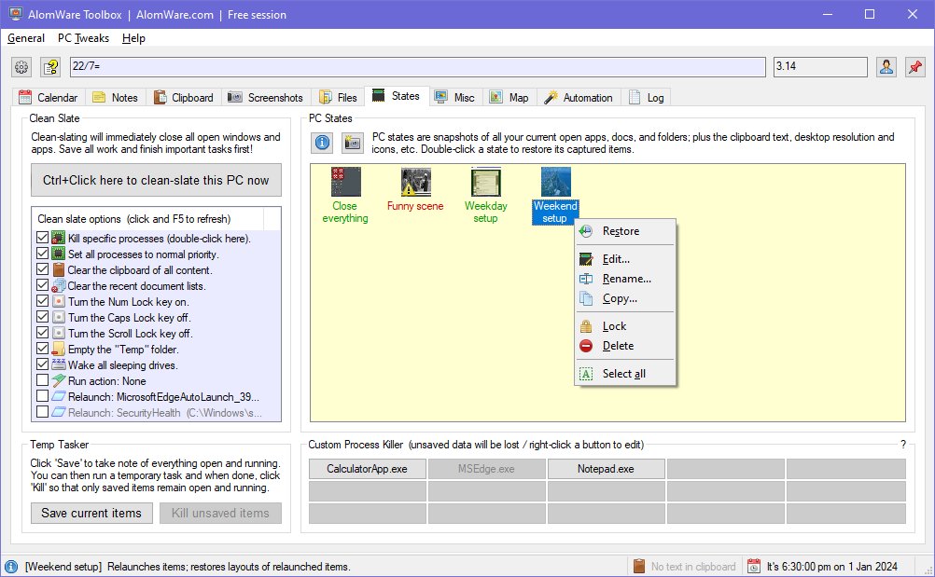Toggle the red pin icon
The image size is (935, 577).
point(914,67)
